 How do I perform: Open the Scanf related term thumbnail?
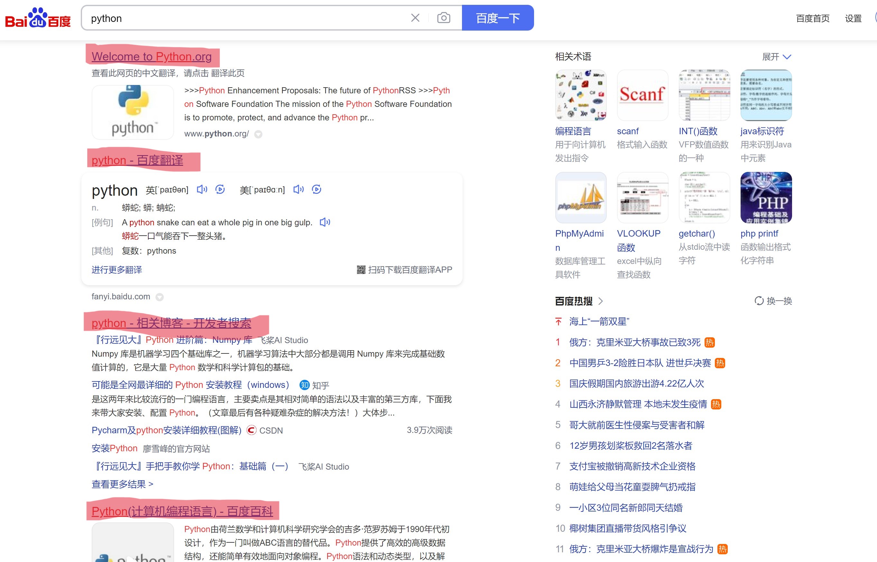[642, 95]
